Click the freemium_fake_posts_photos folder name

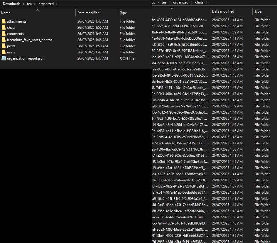tap(30, 40)
